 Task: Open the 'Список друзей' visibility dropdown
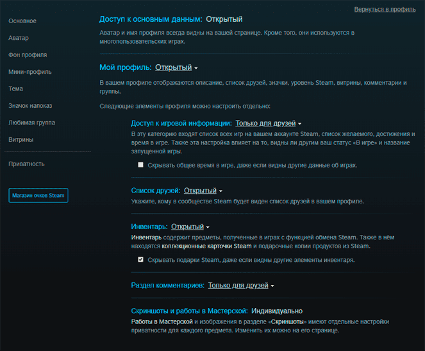coord(203,191)
